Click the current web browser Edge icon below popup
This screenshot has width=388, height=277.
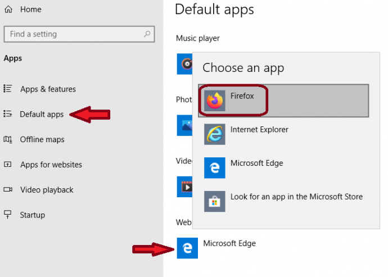pyautogui.click(x=187, y=248)
